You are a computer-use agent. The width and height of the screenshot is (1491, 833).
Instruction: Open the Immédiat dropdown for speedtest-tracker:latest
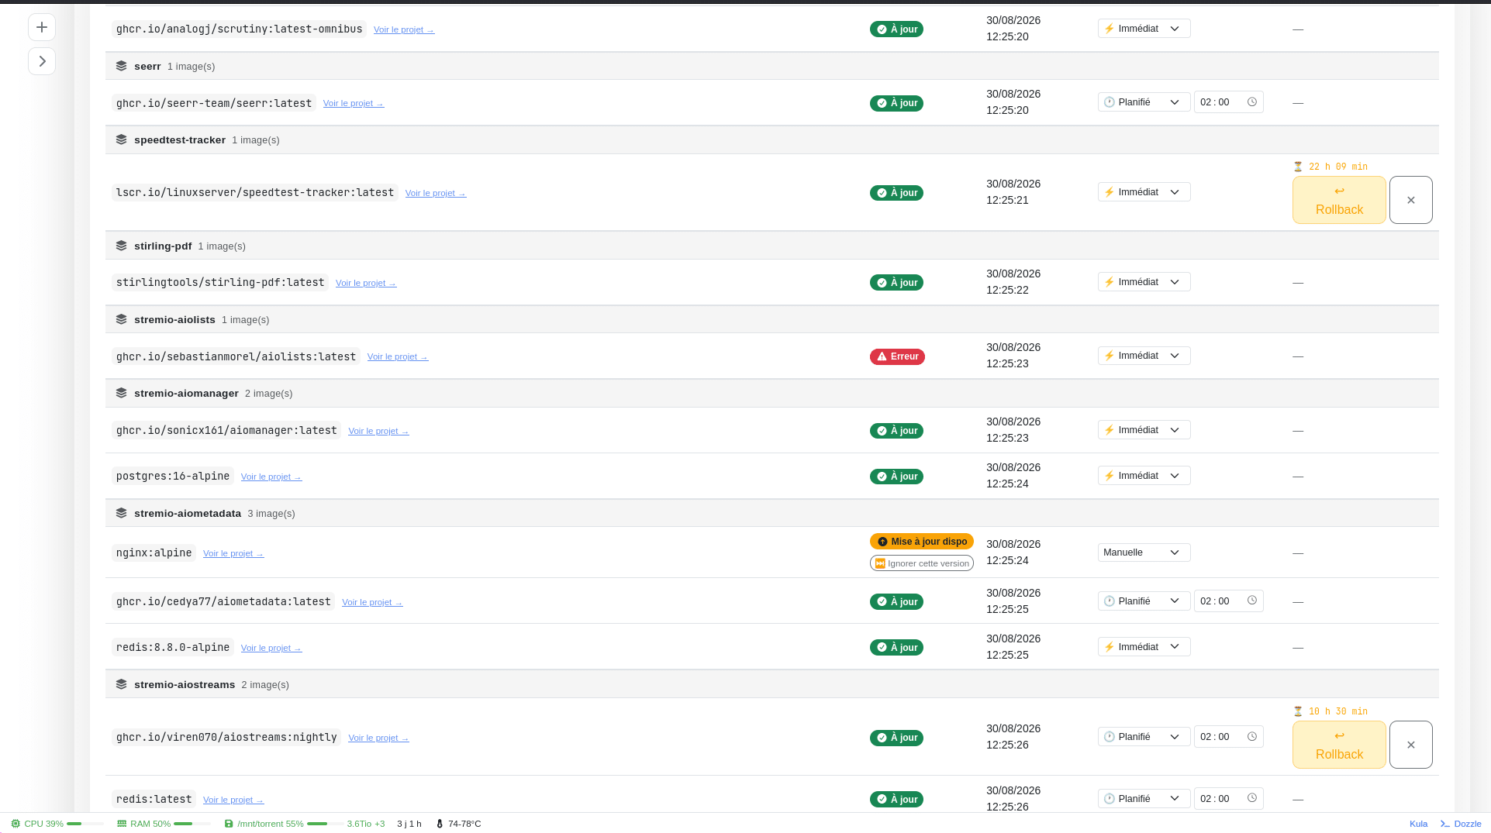1144,192
